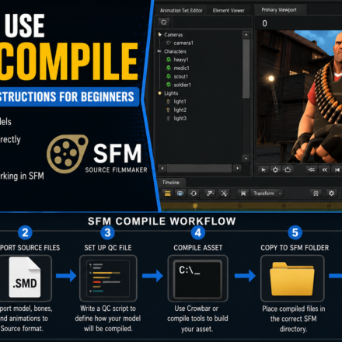
Task: Click the C:\ command prompt thumbnail
Action: click(x=198, y=278)
